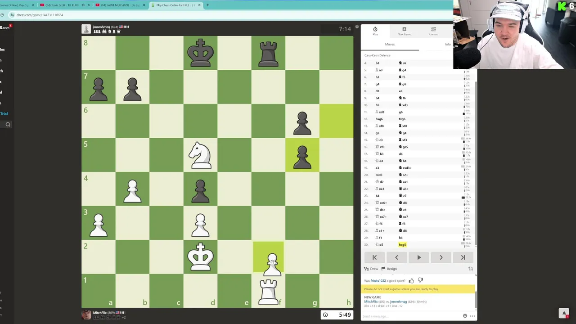Select move 4 black knight c6
Image resolution: width=576 pixels, height=324 pixels.
pyautogui.click(x=402, y=63)
